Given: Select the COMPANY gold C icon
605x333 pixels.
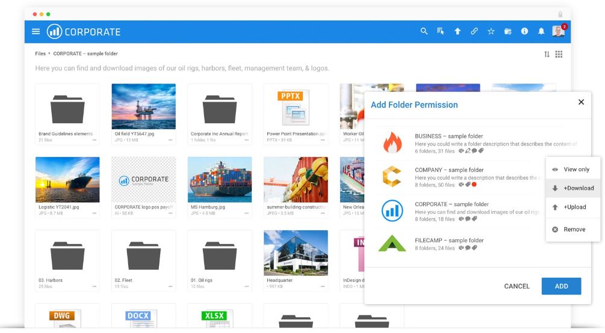Looking at the screenshot, I should [392, 177].
